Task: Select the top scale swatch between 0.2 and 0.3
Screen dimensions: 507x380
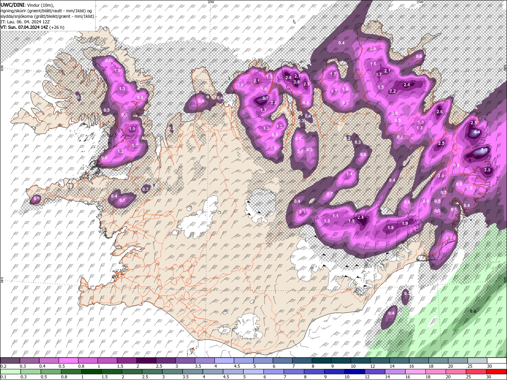Action: pos(10,361)
